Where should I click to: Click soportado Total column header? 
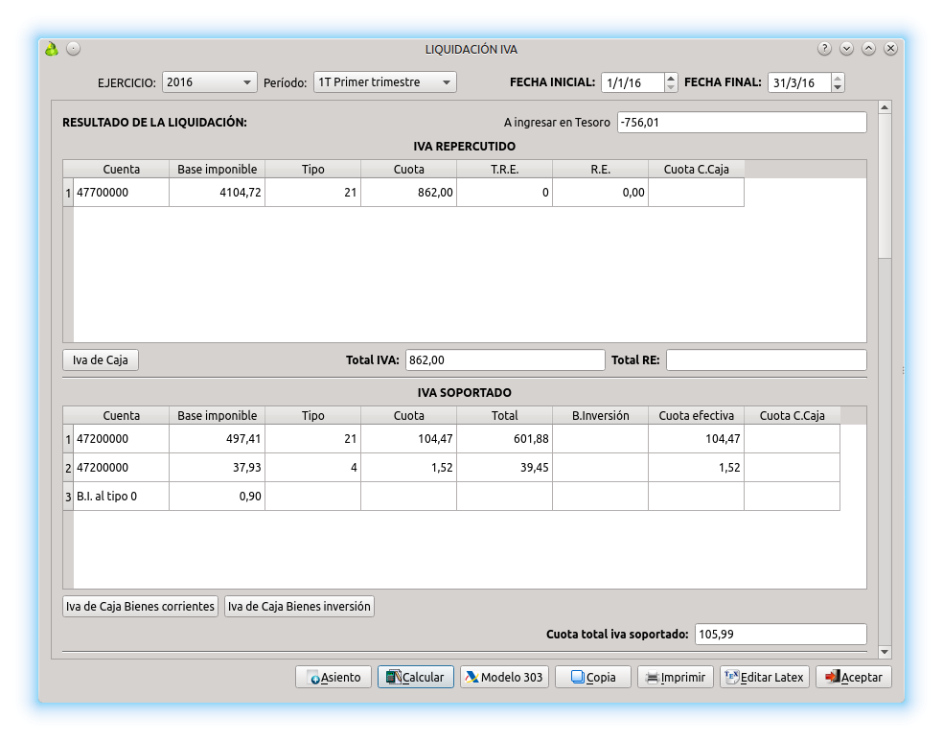pyautogui.click(x=505, y=416)
